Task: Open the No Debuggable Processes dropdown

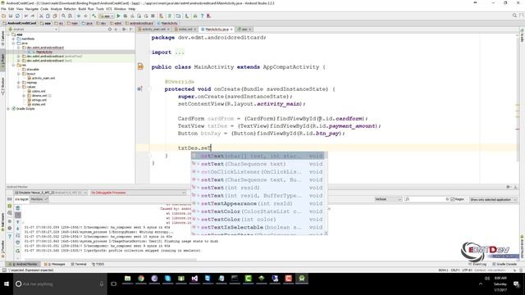Action: click(138, 193)
